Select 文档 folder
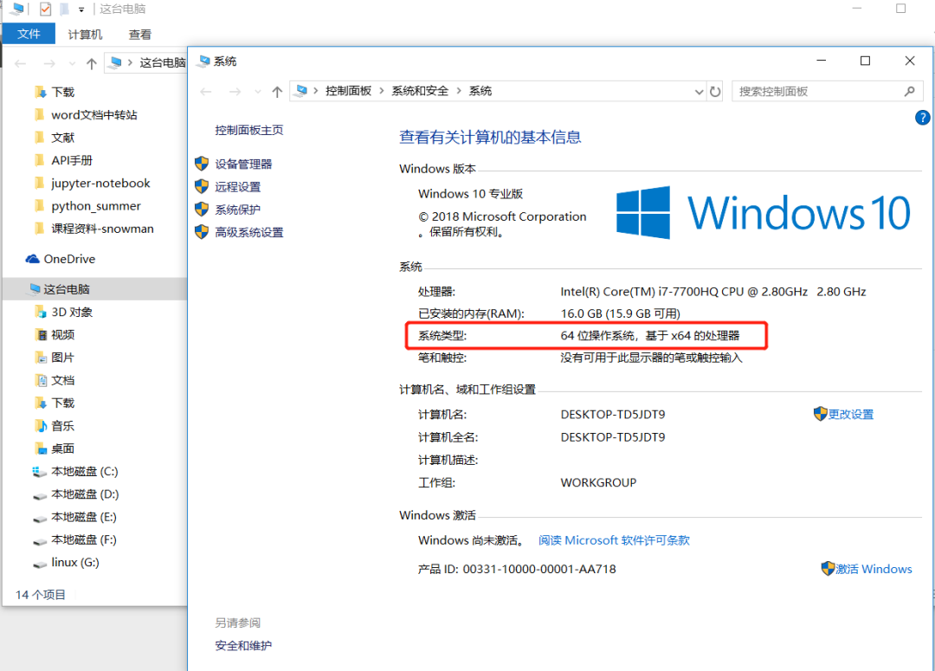Viewport: 935px width, 671px height. click(x=62, y=380)
